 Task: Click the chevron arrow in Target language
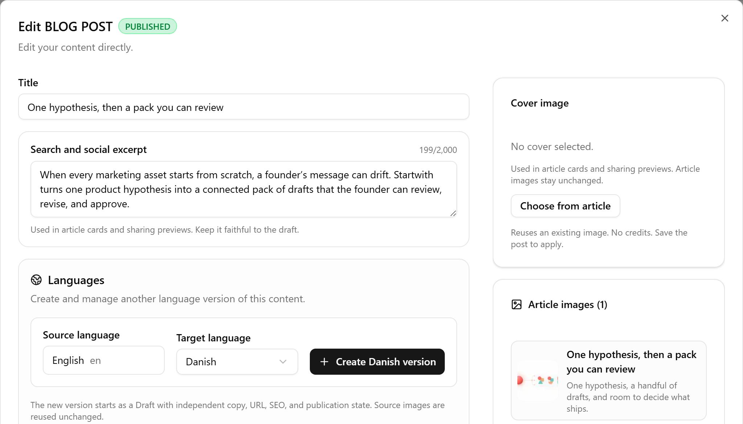tap(283, 362)
